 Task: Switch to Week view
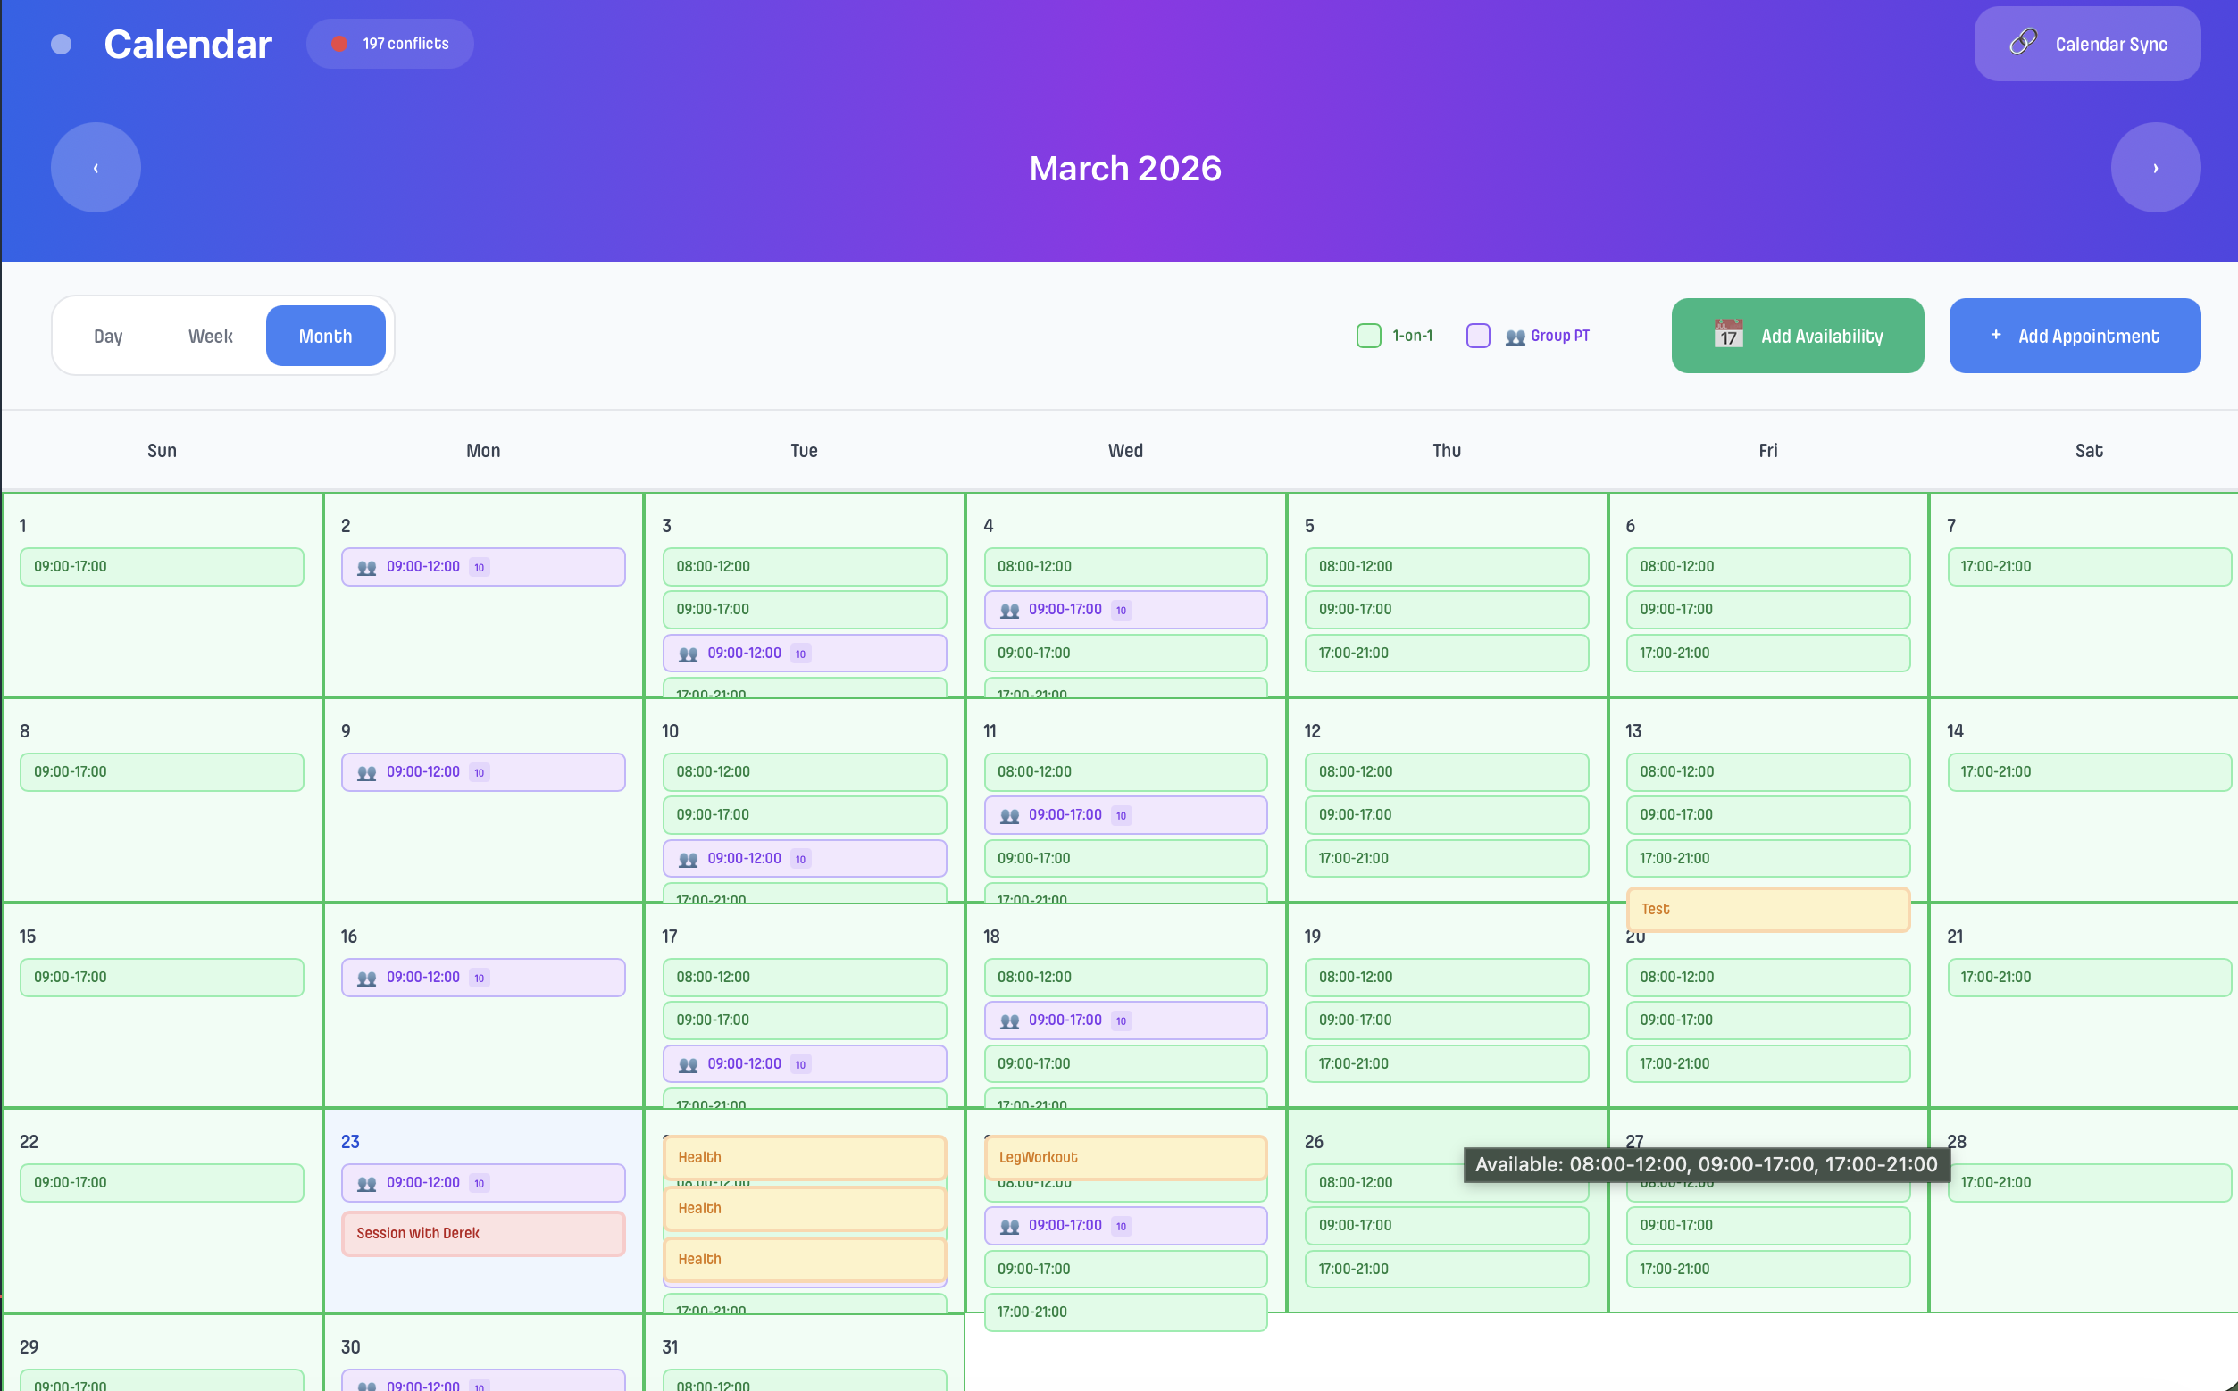pos(210,335)
